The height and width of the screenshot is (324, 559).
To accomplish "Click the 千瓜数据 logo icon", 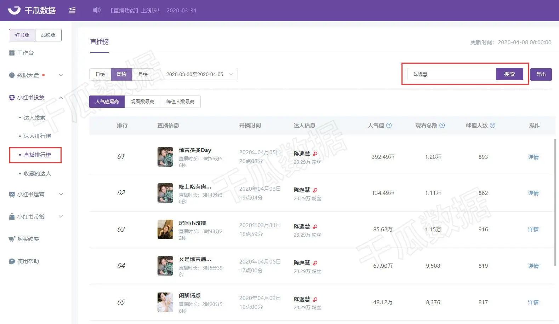I will coord(14,10).
